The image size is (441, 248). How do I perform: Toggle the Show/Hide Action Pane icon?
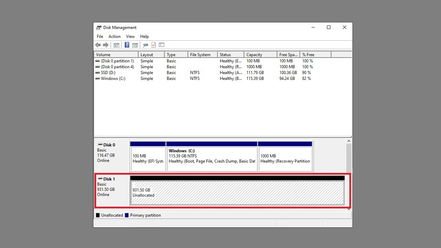(x=135, y=45)
